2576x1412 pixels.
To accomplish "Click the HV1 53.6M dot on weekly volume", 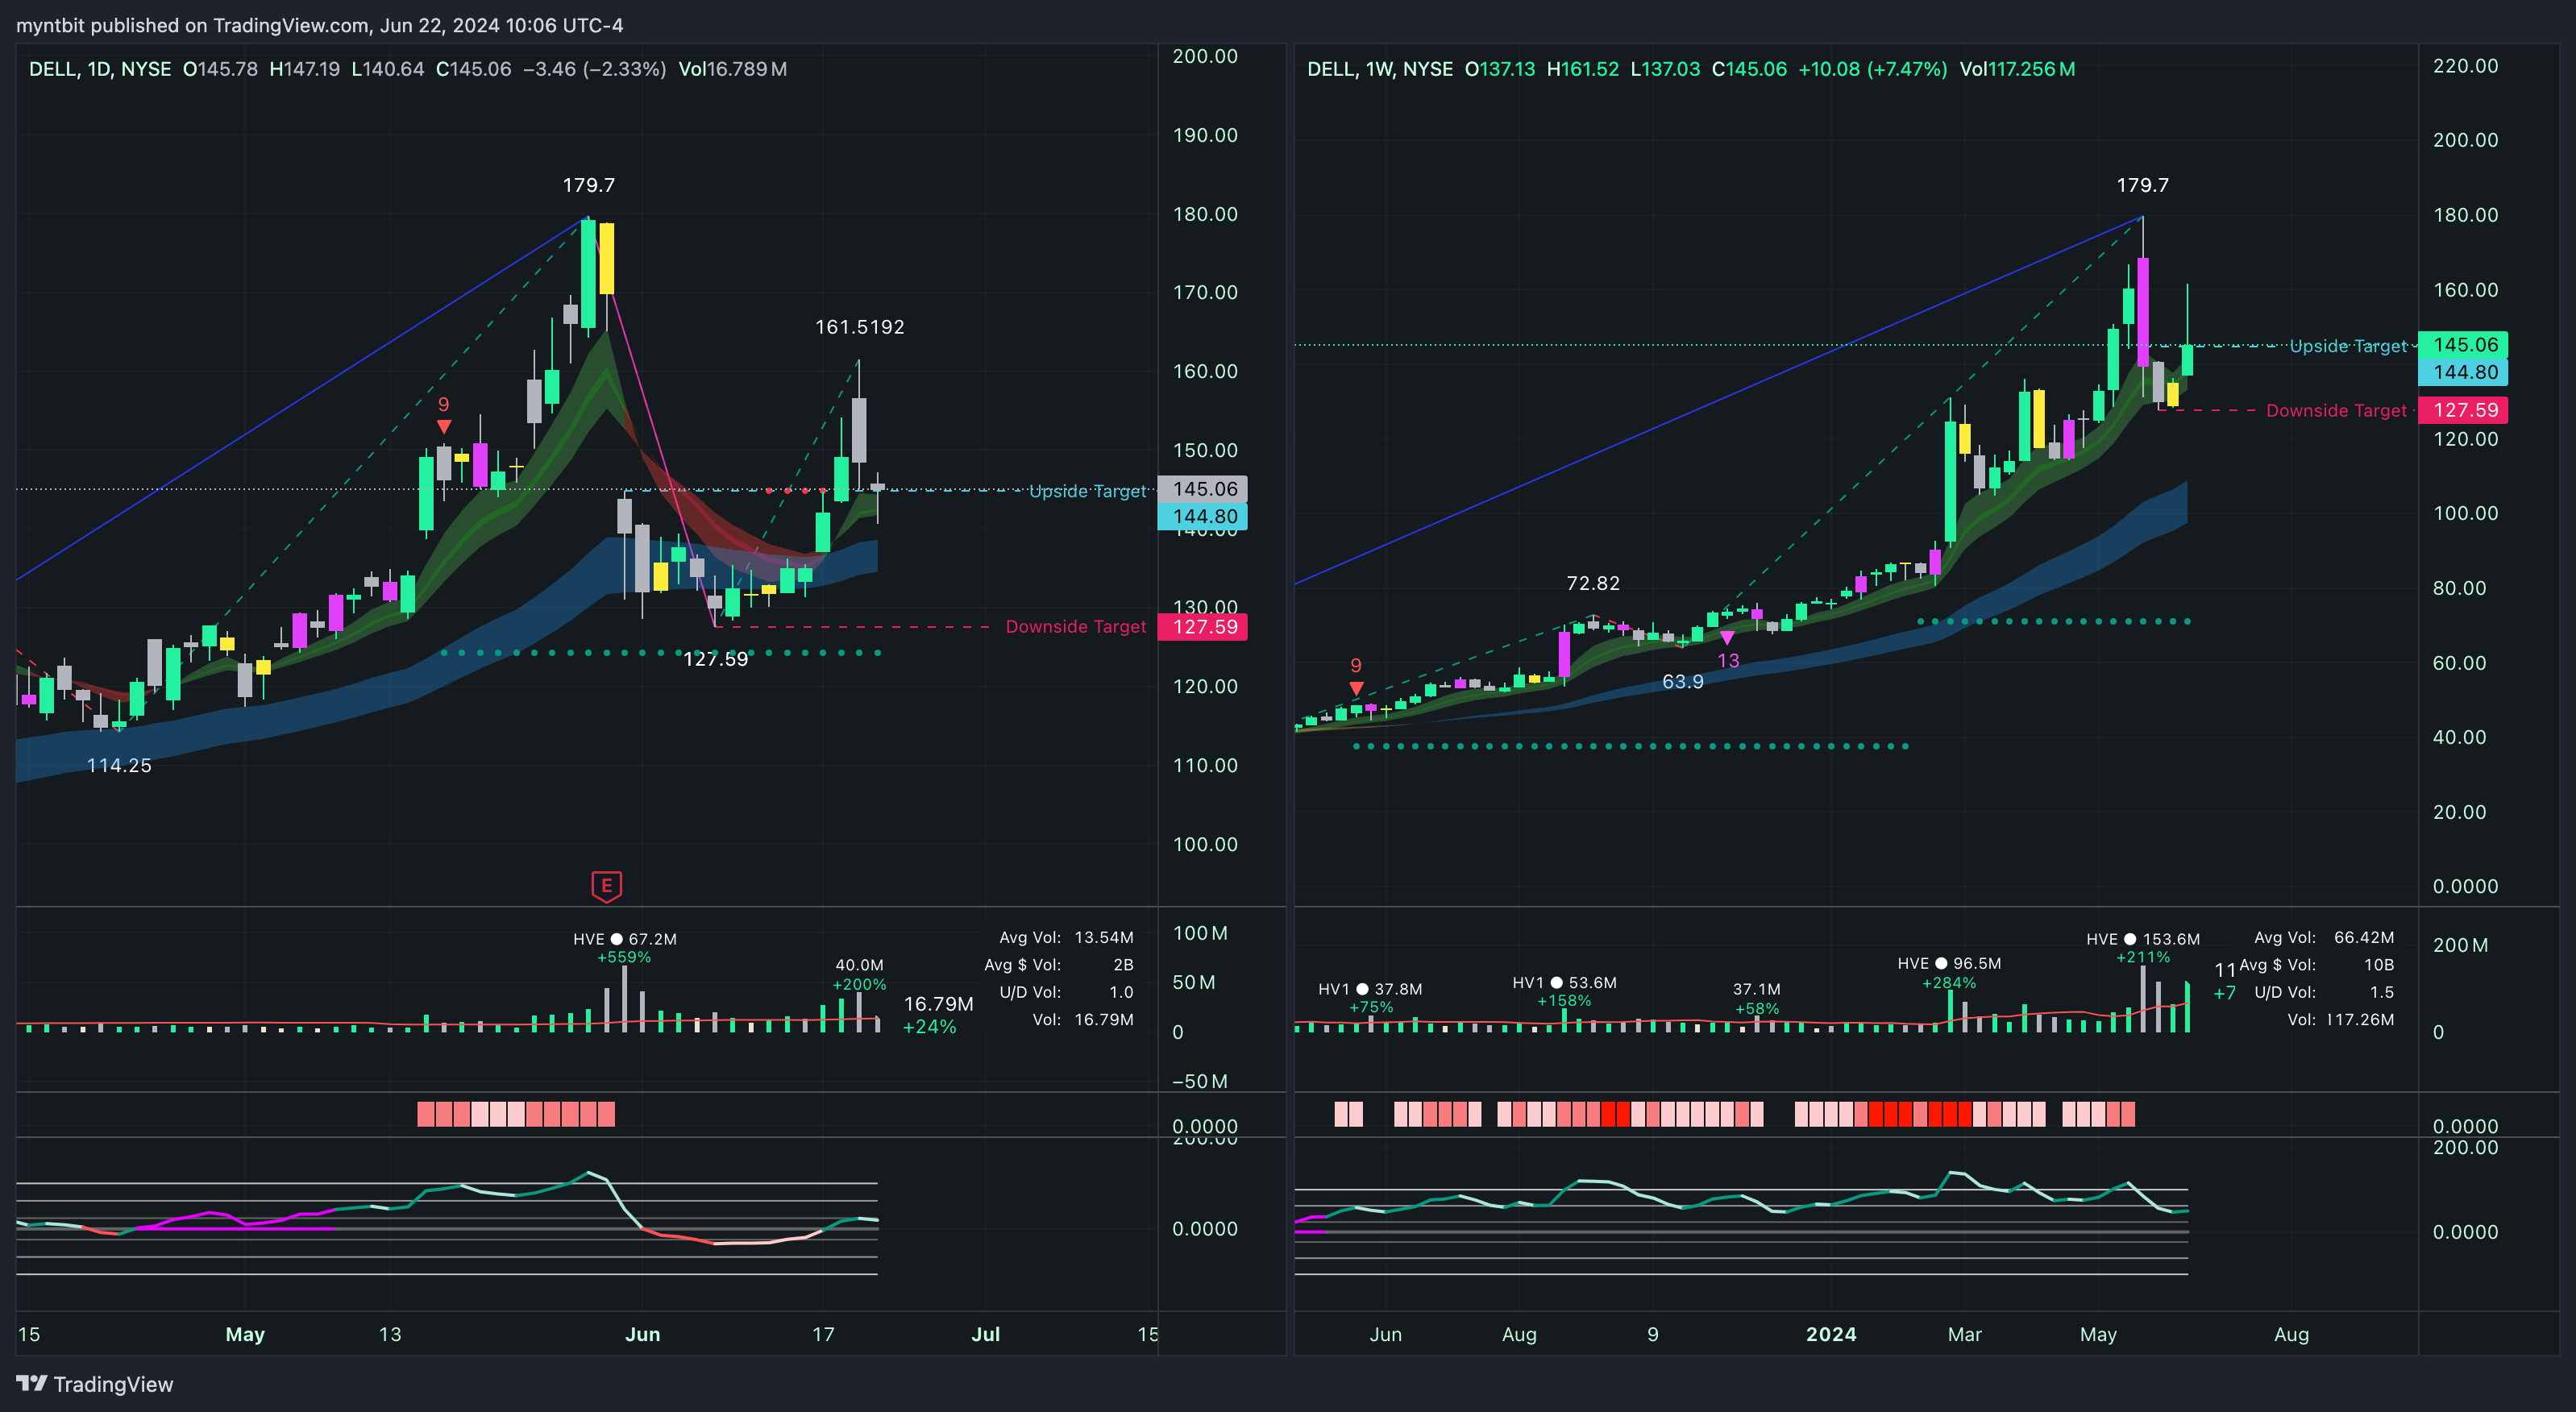I will [1556, 983].
